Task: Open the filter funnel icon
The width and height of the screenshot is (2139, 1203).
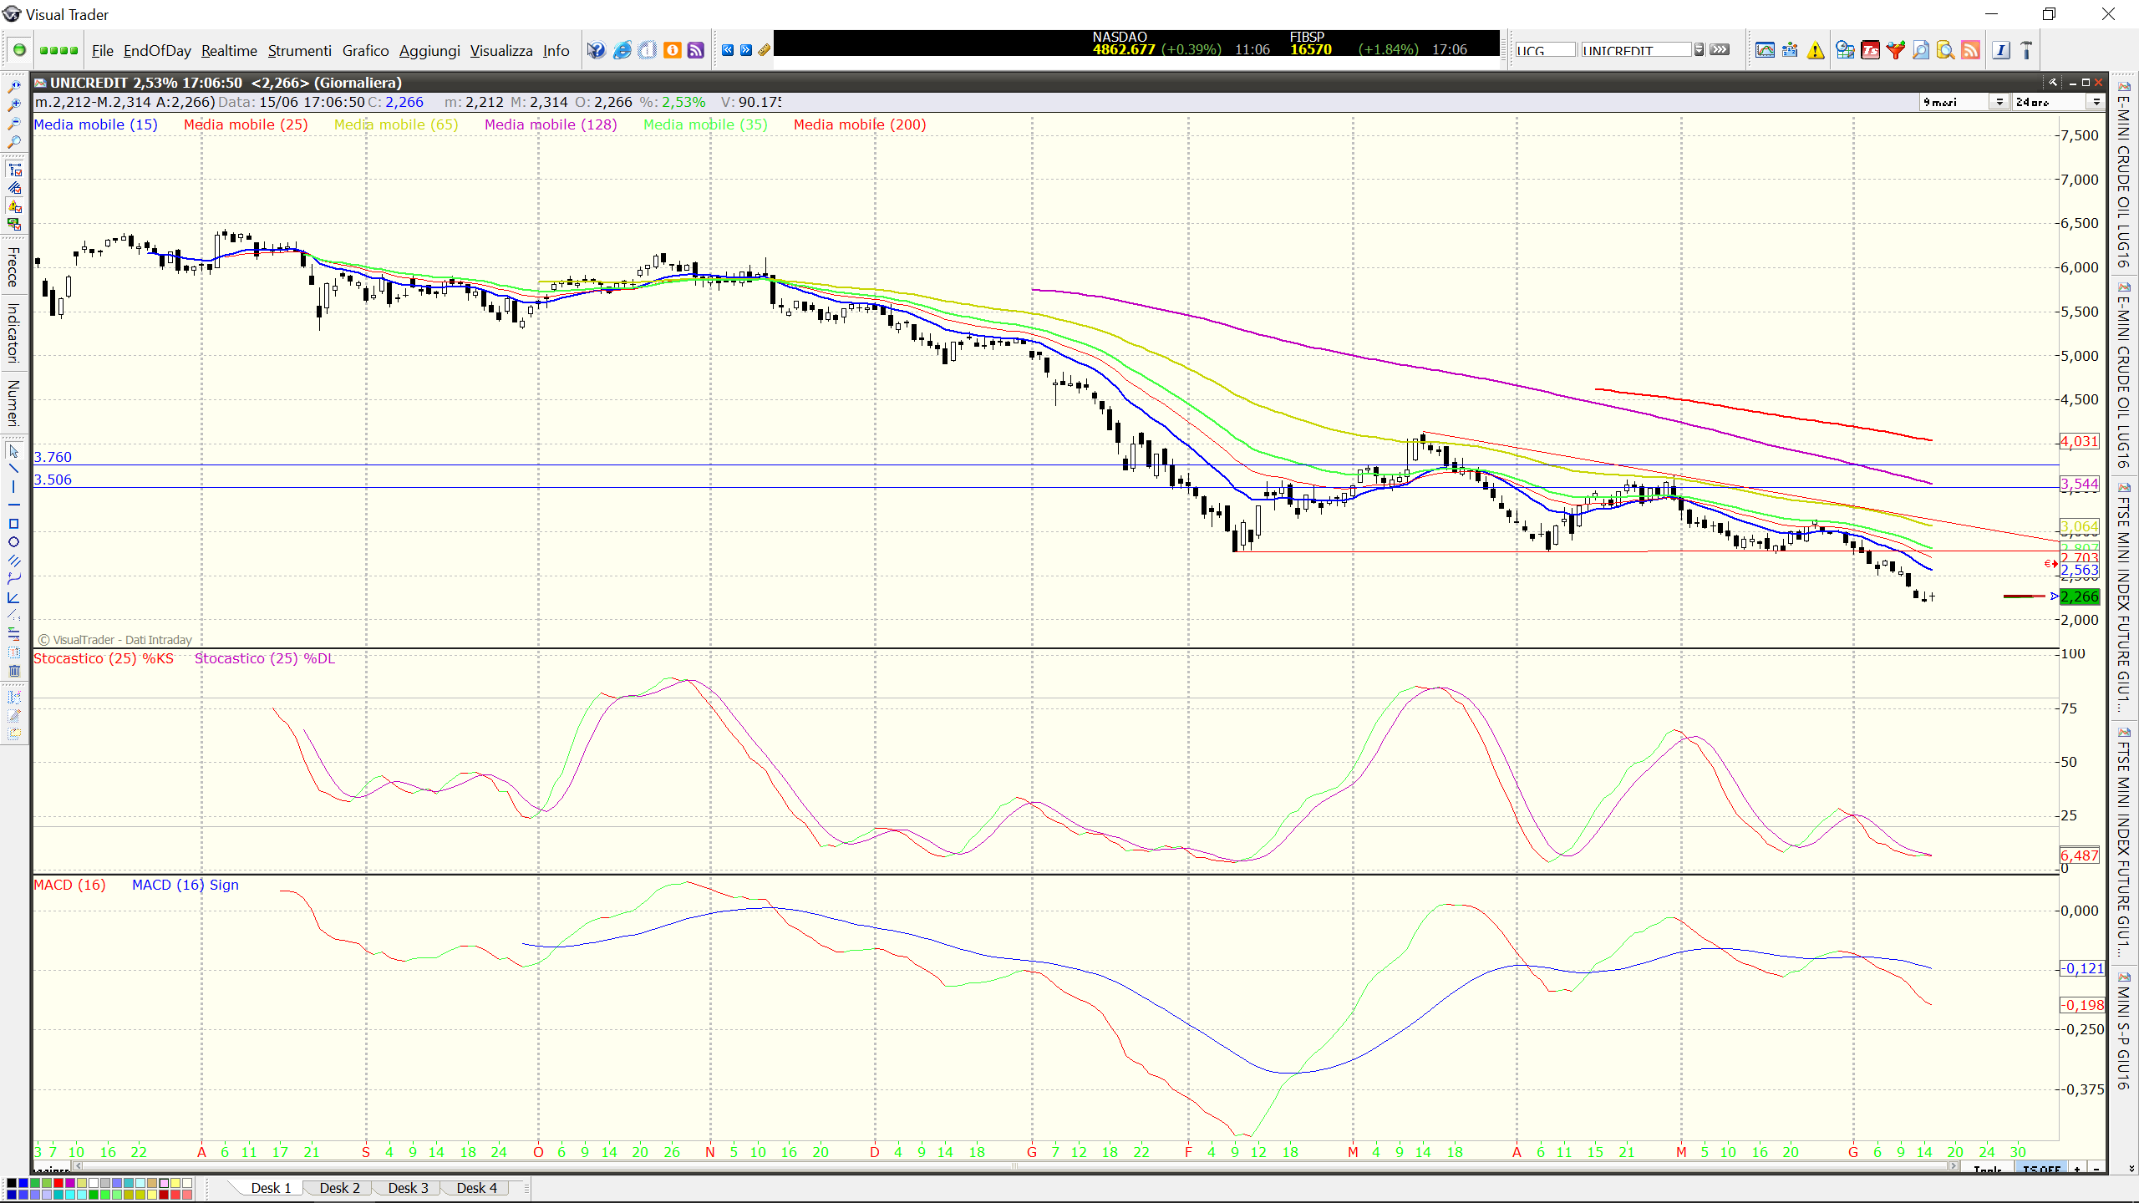Action: coord(1895,50)
